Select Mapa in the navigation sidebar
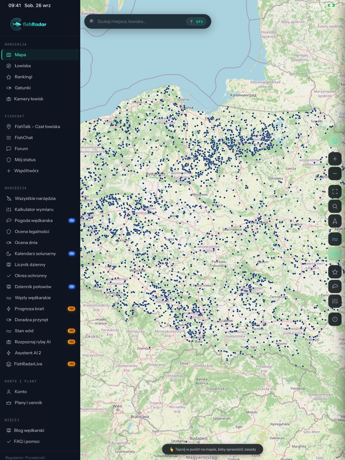 (40, 55)
